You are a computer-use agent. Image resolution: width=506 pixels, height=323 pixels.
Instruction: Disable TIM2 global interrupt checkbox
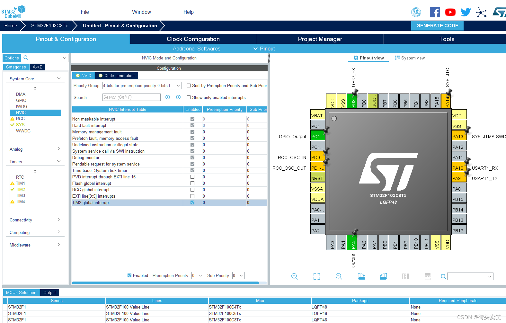click(192, 202)
